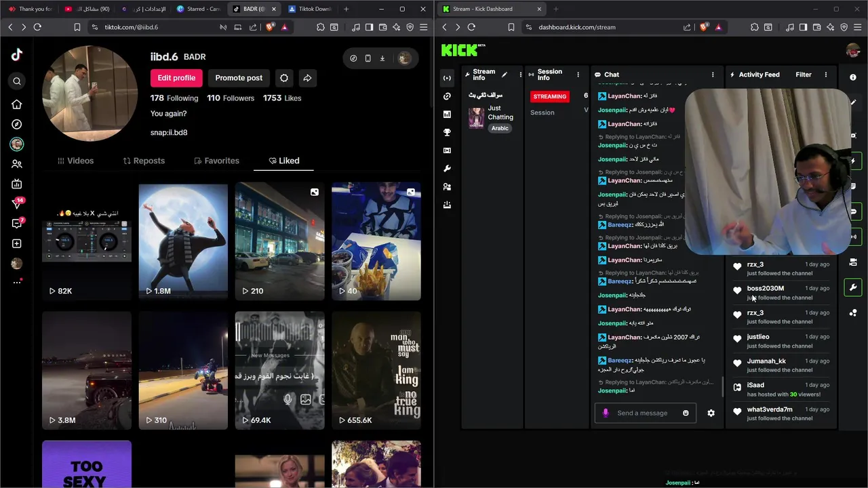Open Kick sidebar analytics chart icon
This screenshot has height=488, width=868.
(x=447, y=115)
